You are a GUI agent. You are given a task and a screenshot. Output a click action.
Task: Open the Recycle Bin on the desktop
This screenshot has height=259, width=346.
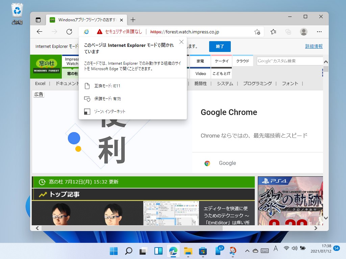tap(17, 10)
